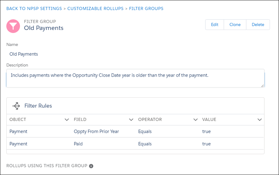Image resolution: width=279 pixels, height=175 pixels.
Task: Click true value in Oppty From Prior Year row
Action: point(206,131)
